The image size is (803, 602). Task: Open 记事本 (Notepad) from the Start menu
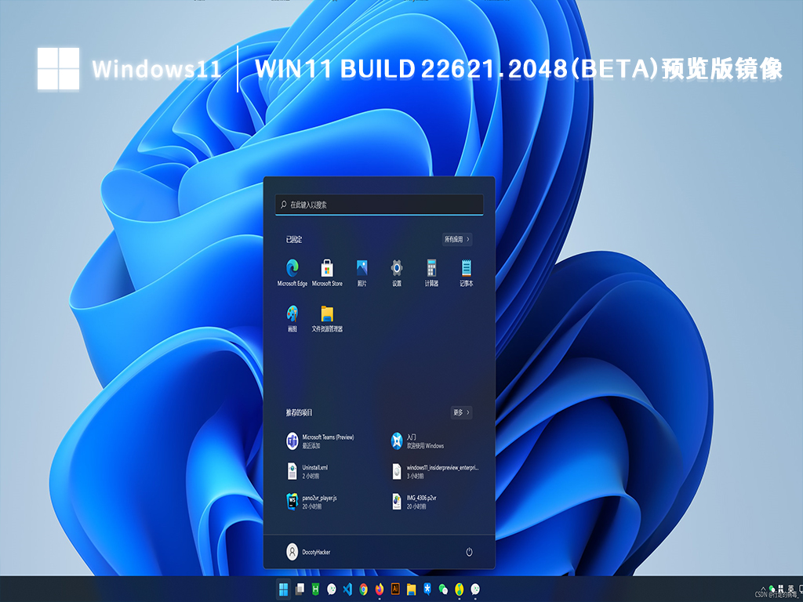(x=467, y=268)
